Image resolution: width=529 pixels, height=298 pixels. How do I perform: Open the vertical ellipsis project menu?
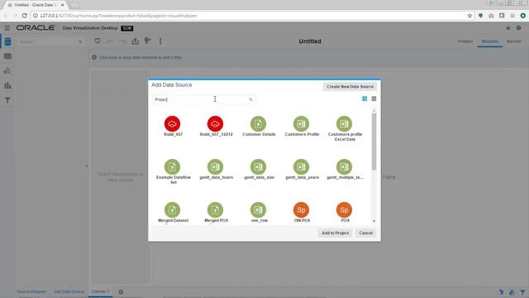click(x=160, y=41)
